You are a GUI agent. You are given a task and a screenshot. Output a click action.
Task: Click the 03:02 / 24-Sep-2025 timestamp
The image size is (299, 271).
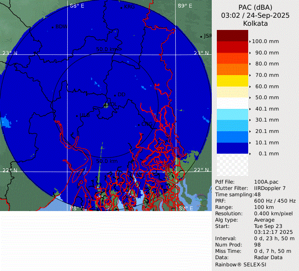pyautogui.click(x=255, y=15)
